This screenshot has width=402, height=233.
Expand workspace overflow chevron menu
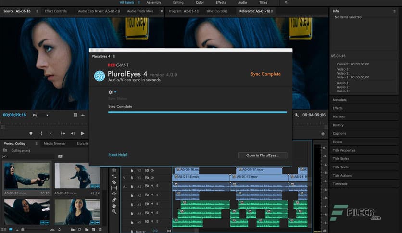[x=286, y=2]
